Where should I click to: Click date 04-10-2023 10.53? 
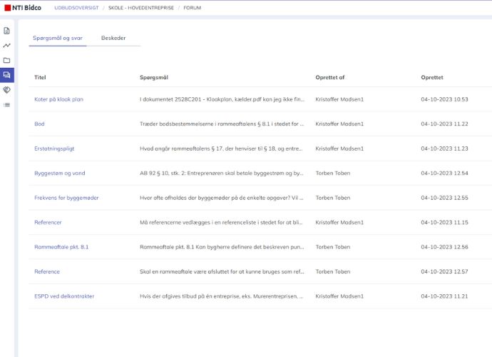[444, 99]
